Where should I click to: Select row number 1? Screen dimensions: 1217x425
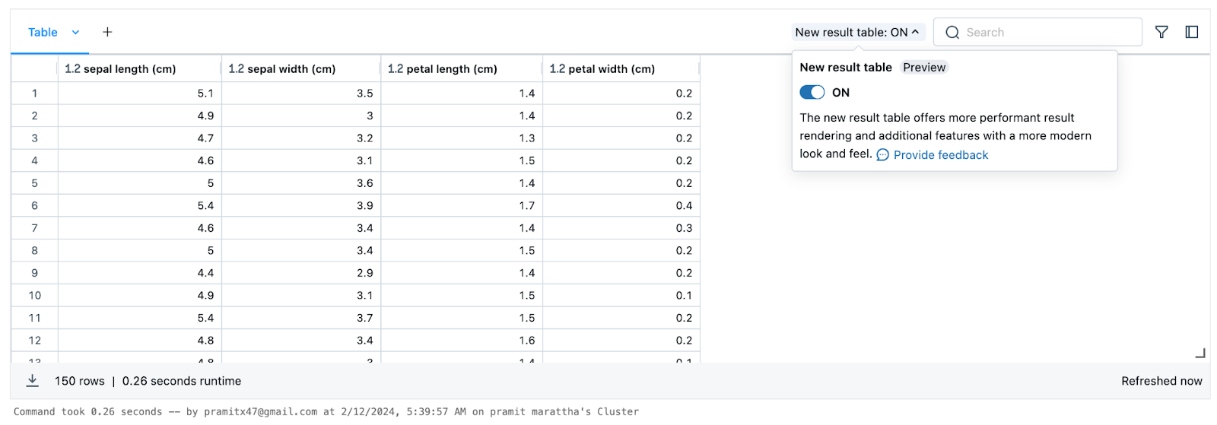coord(34,93)
